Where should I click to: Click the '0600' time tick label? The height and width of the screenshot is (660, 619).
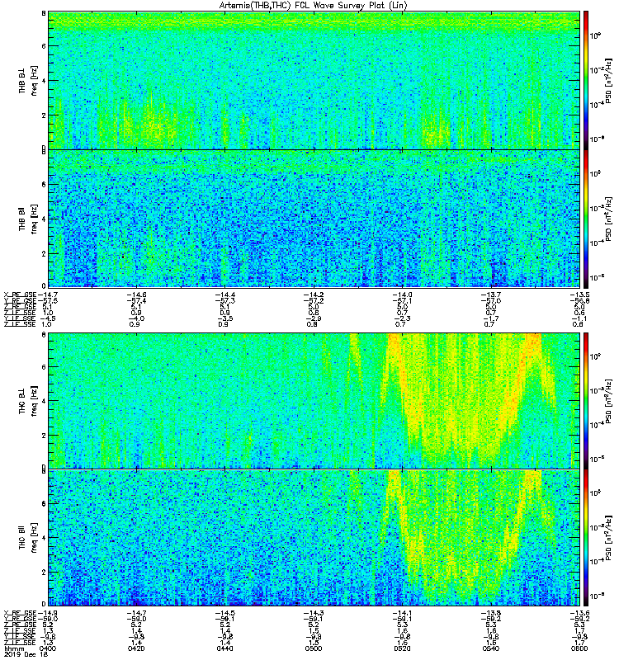pyautogui.click(x=579, y=648)
